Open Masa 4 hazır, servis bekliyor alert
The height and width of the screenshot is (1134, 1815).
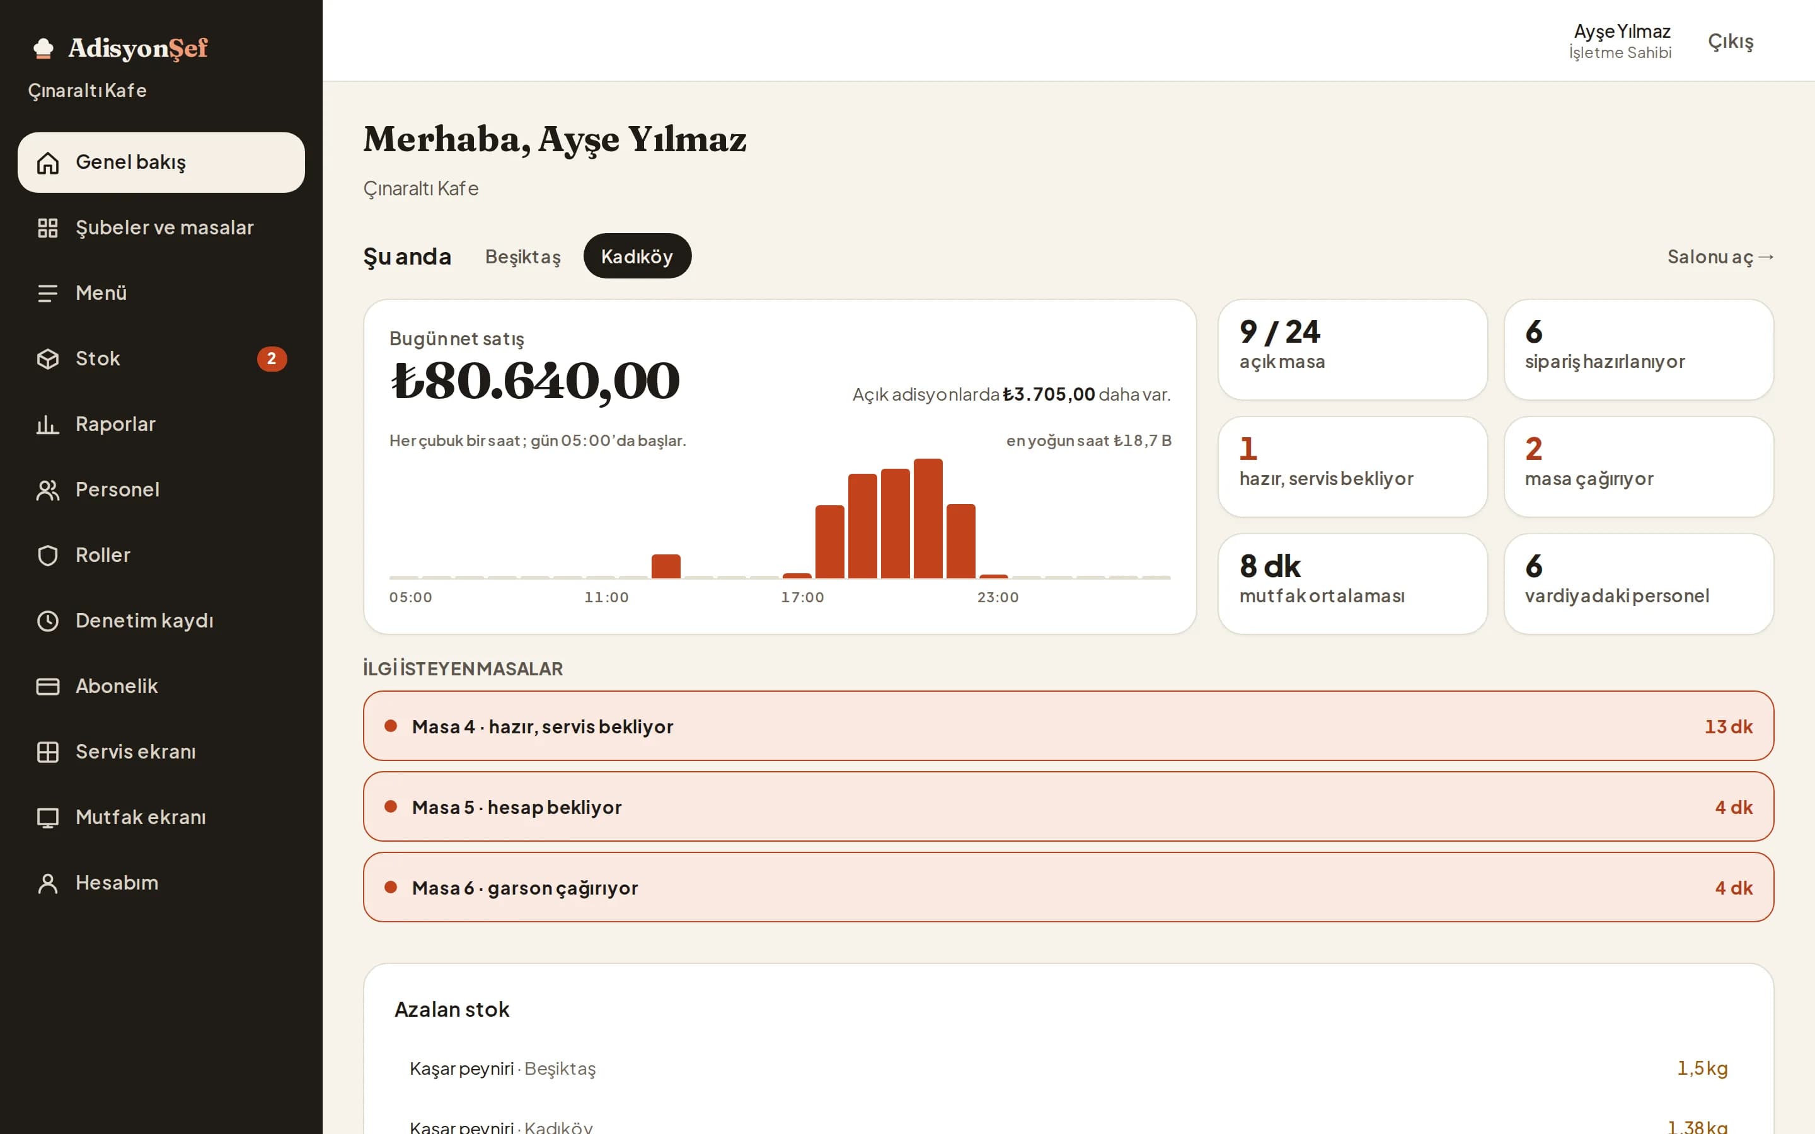(x=1068, y=726)
